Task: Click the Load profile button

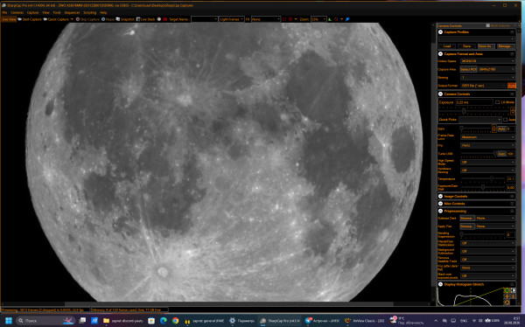Action: 447,46
